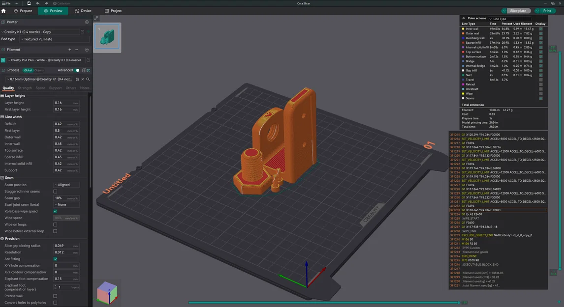Click the view orientation cube
The width and height of the screenshot is (564, 307).
click(x=107, y=293)
